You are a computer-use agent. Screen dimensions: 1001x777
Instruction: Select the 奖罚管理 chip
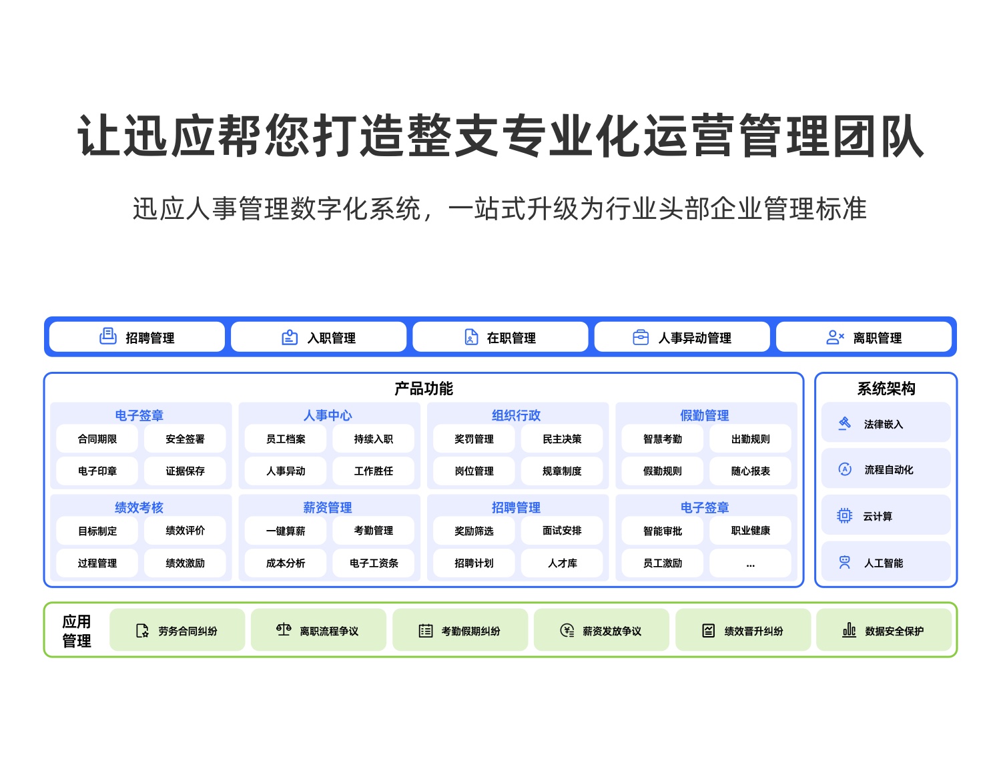tap(474, 439)
